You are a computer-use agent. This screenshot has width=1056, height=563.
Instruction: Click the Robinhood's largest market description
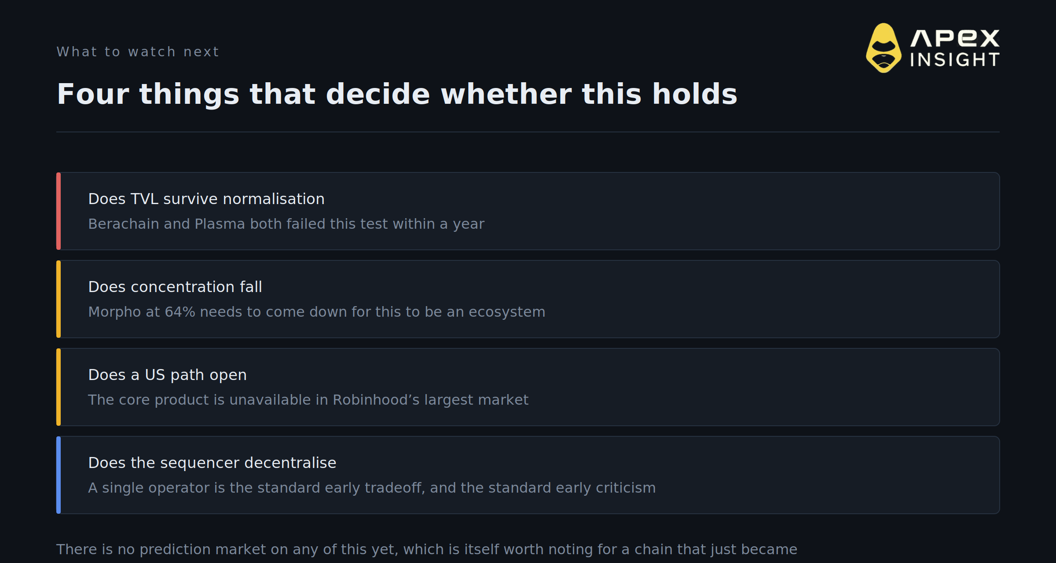coord(308,400)
